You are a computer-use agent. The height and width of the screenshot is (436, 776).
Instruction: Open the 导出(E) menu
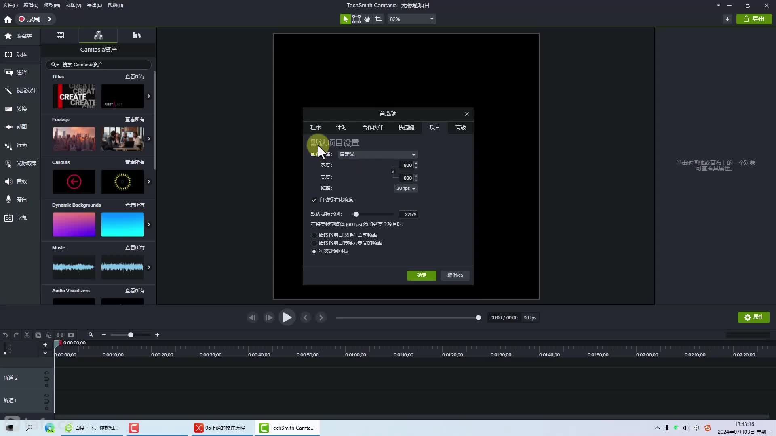coord(94,5)
